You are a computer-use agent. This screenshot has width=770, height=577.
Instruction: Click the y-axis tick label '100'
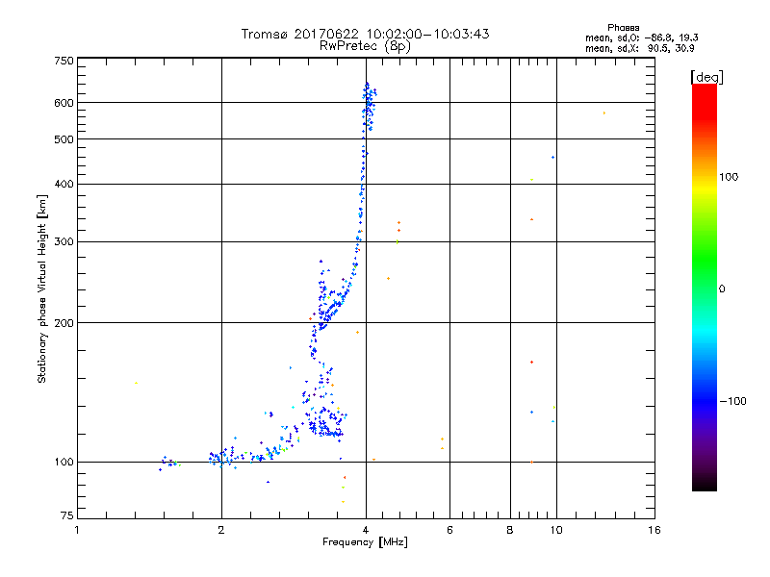click(64, 463)
